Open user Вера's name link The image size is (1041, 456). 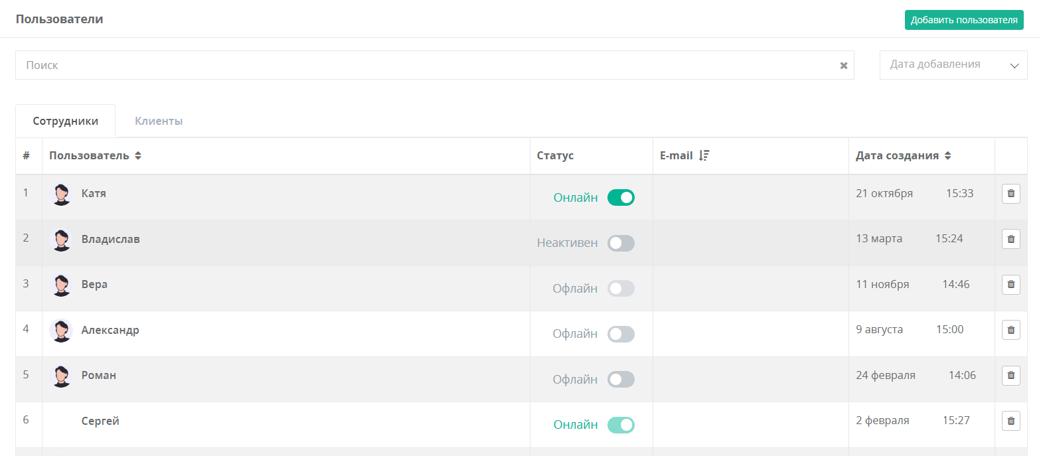pyautogui.click(x=94, y=284)
